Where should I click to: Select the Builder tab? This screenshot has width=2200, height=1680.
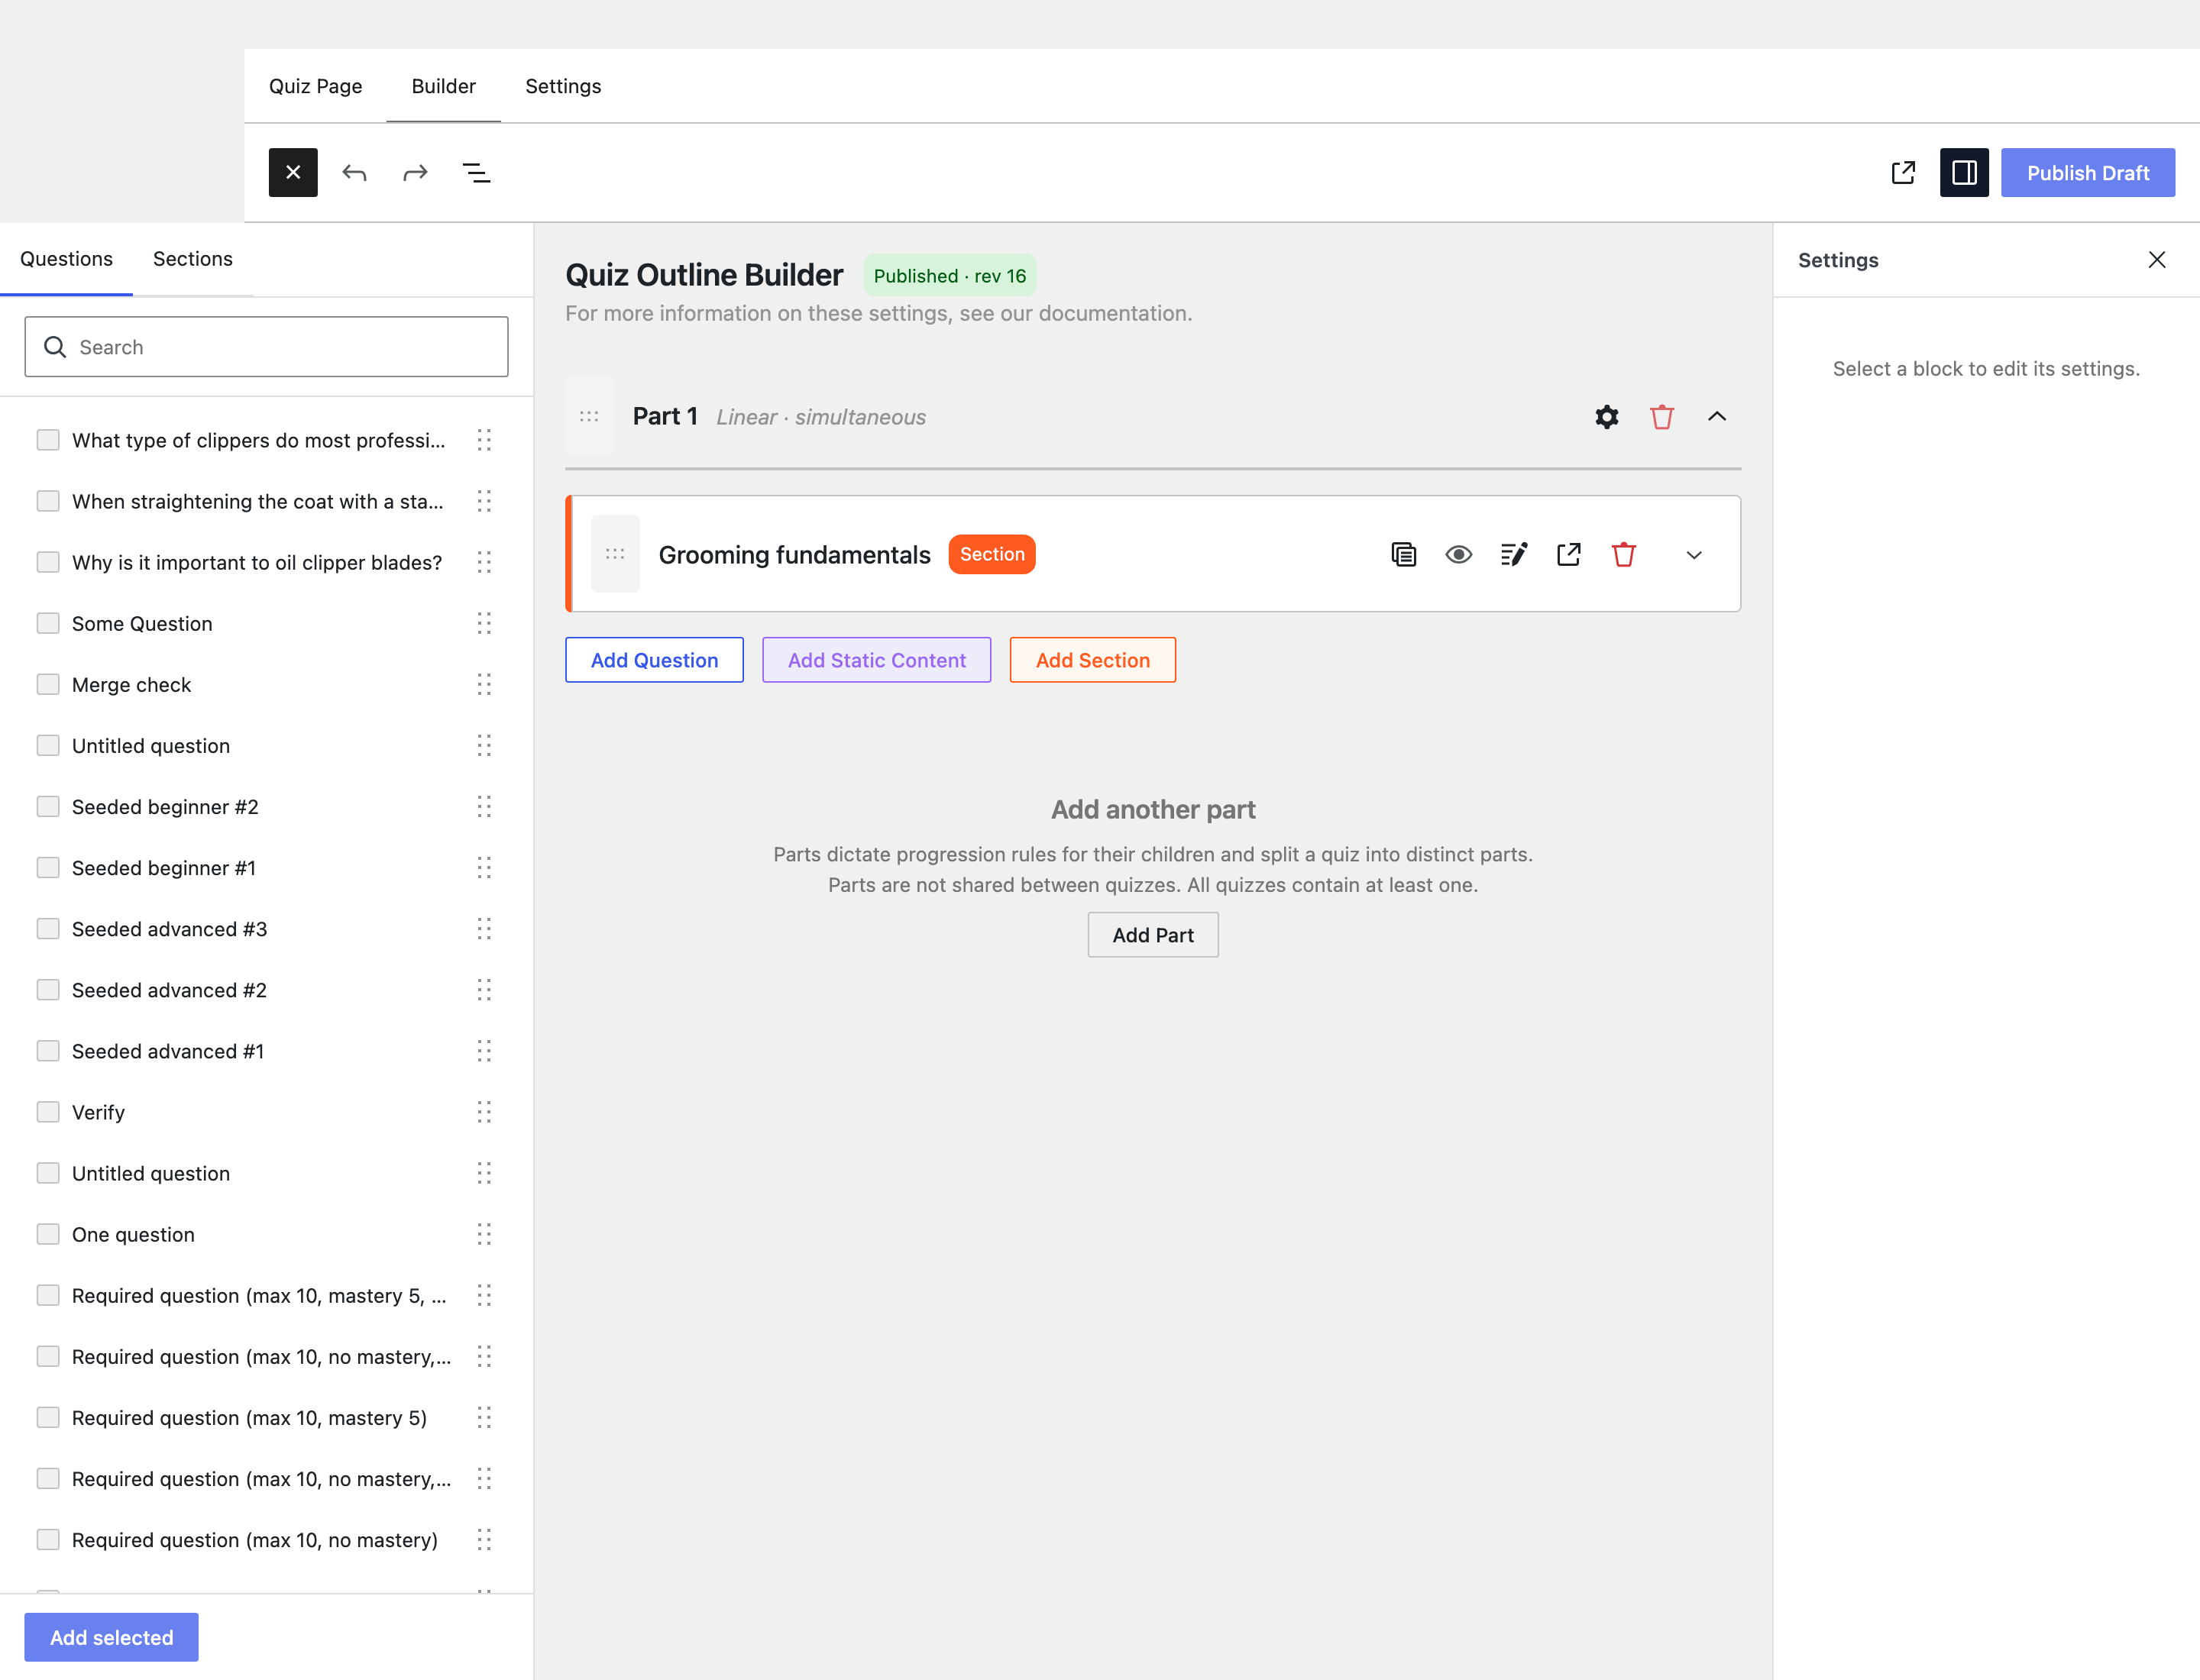point(445,86)
